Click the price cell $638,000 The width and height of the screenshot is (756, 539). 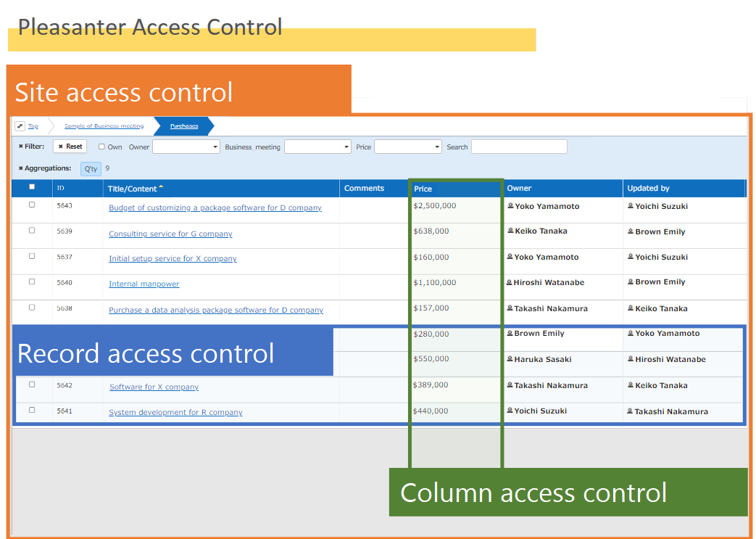click(x=431, y=231)
